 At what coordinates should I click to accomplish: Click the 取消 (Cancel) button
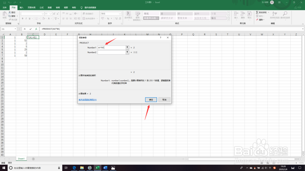tap(164, 100)
